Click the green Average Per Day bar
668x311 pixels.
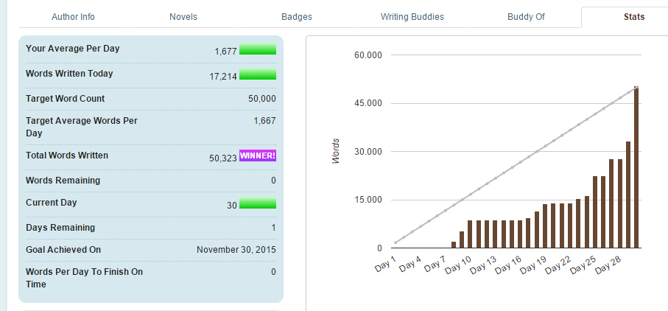click(258, 49)
